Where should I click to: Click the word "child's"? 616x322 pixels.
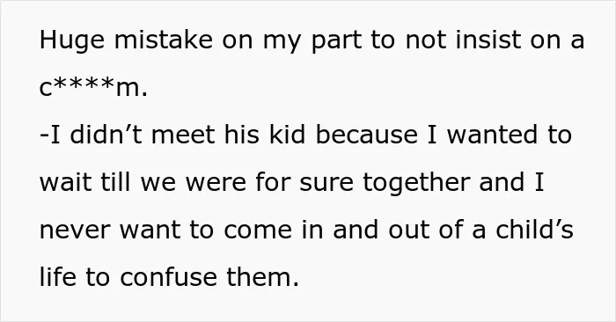coord(534,229)
